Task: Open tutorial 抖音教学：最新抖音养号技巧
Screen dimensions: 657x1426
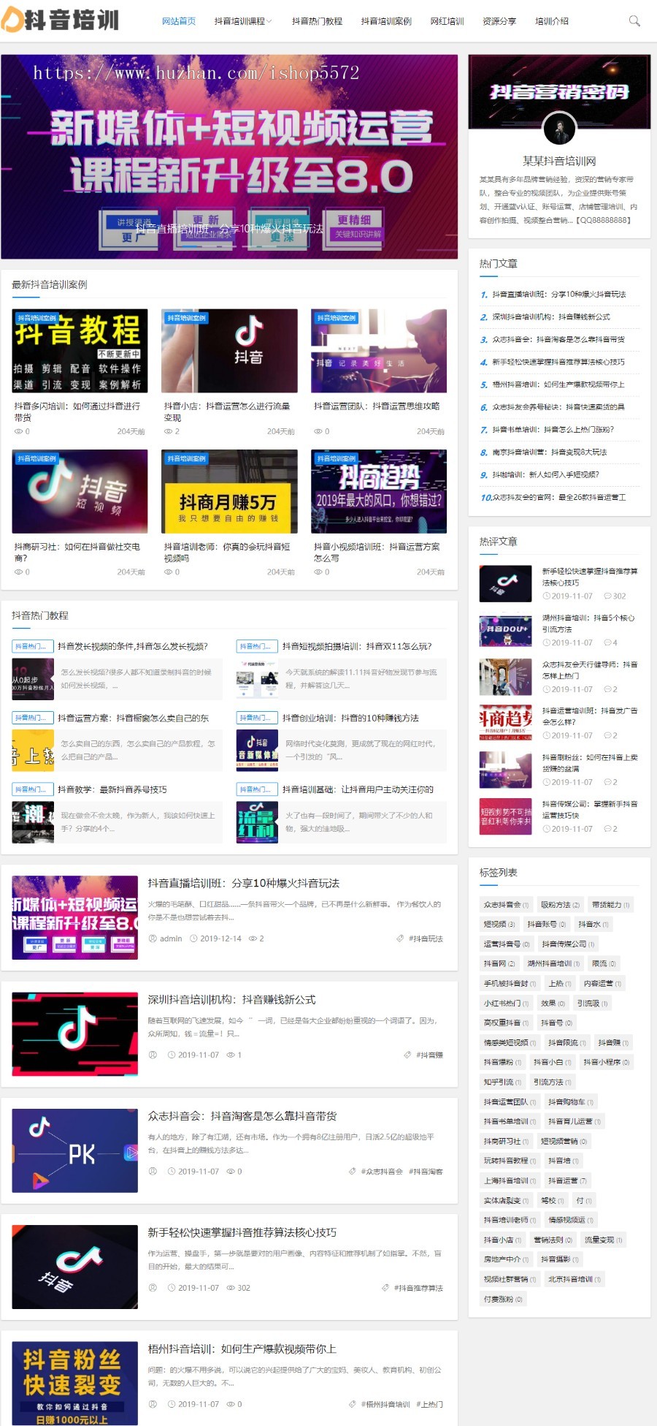Action: tap(112, 789)
